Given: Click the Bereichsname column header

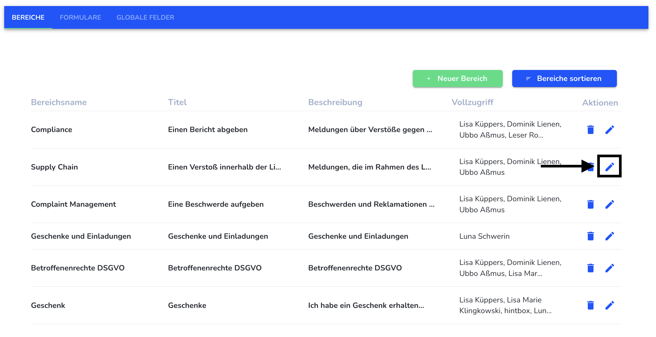Looking at the screenshot, I should click(x=59, y=102).
